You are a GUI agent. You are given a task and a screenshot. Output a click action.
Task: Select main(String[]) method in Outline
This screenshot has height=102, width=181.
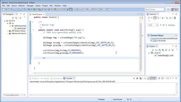coord(164,56)
